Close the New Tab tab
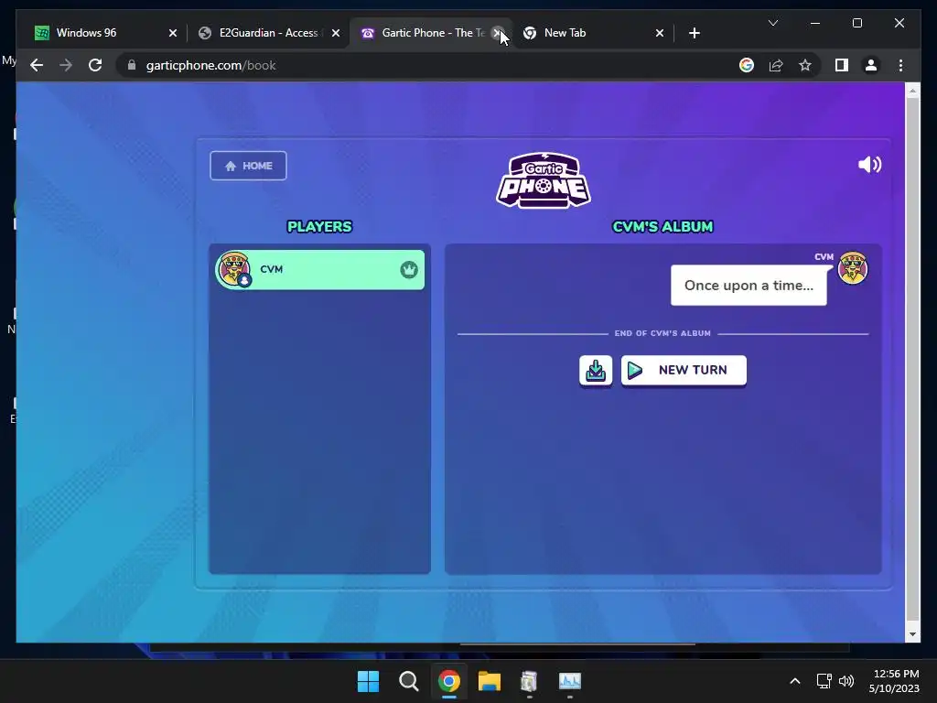The image size is (937, 703). 660,33
